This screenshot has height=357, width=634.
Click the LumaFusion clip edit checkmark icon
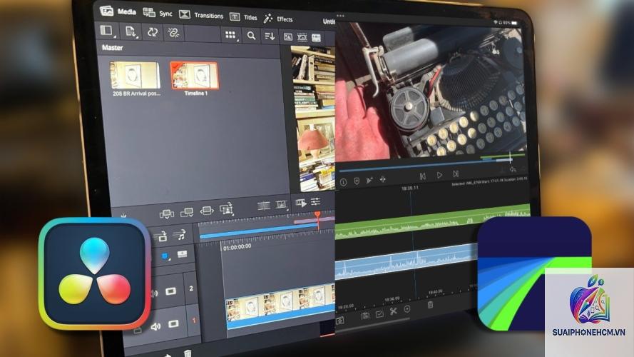coord(379,313)
